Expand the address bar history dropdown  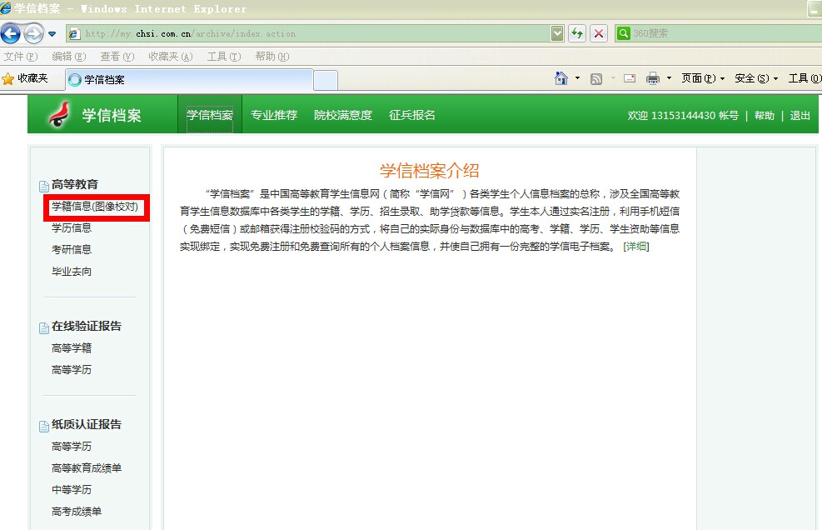[557, 33]
